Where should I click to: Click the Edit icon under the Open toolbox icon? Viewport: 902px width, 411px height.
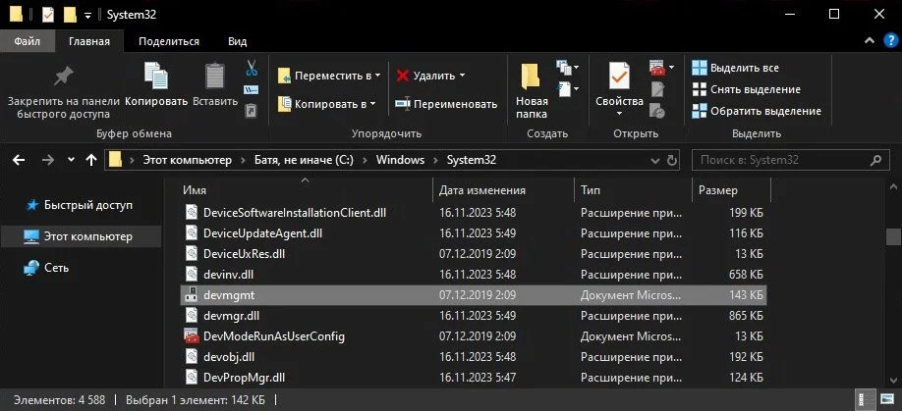point(657,89)
